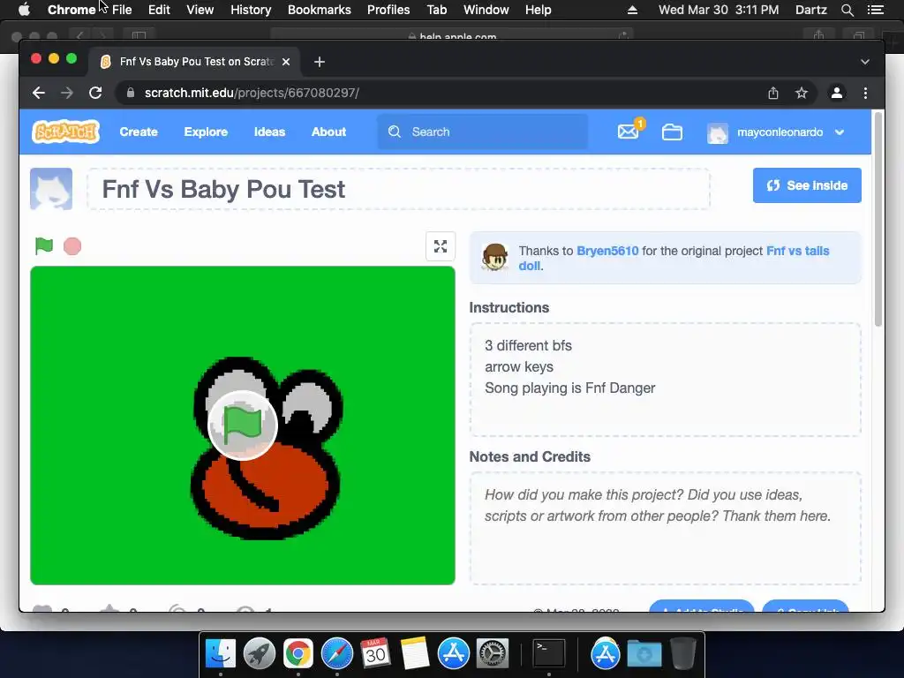Click the See inside button
The height and width of the screenshot is (678, 904).
(x=807, y=185)
